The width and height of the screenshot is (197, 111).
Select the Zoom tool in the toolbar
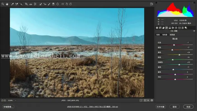[3, 4]
